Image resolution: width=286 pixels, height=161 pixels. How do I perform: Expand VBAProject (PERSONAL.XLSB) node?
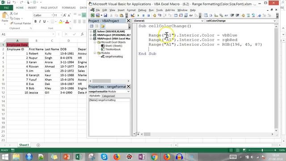coord(91,35)
